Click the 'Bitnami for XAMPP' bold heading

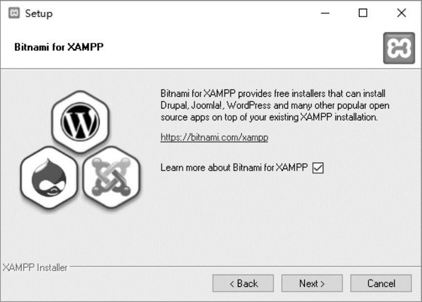click(x=59, y=47)
